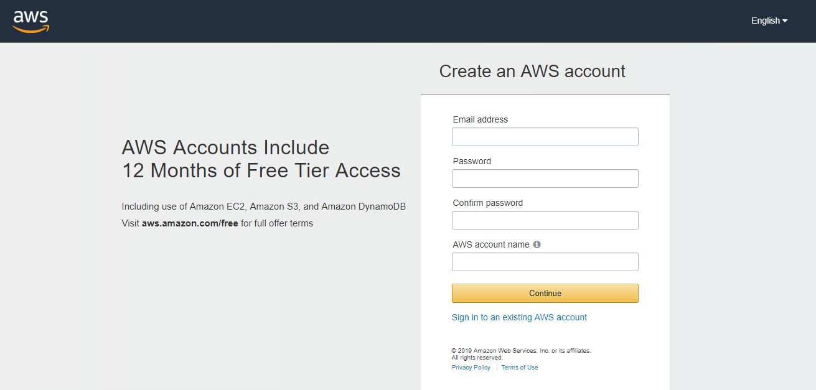Click the AWS account name label
The height and width of the screenshot is (390, 816).
[x=491, y=244]
